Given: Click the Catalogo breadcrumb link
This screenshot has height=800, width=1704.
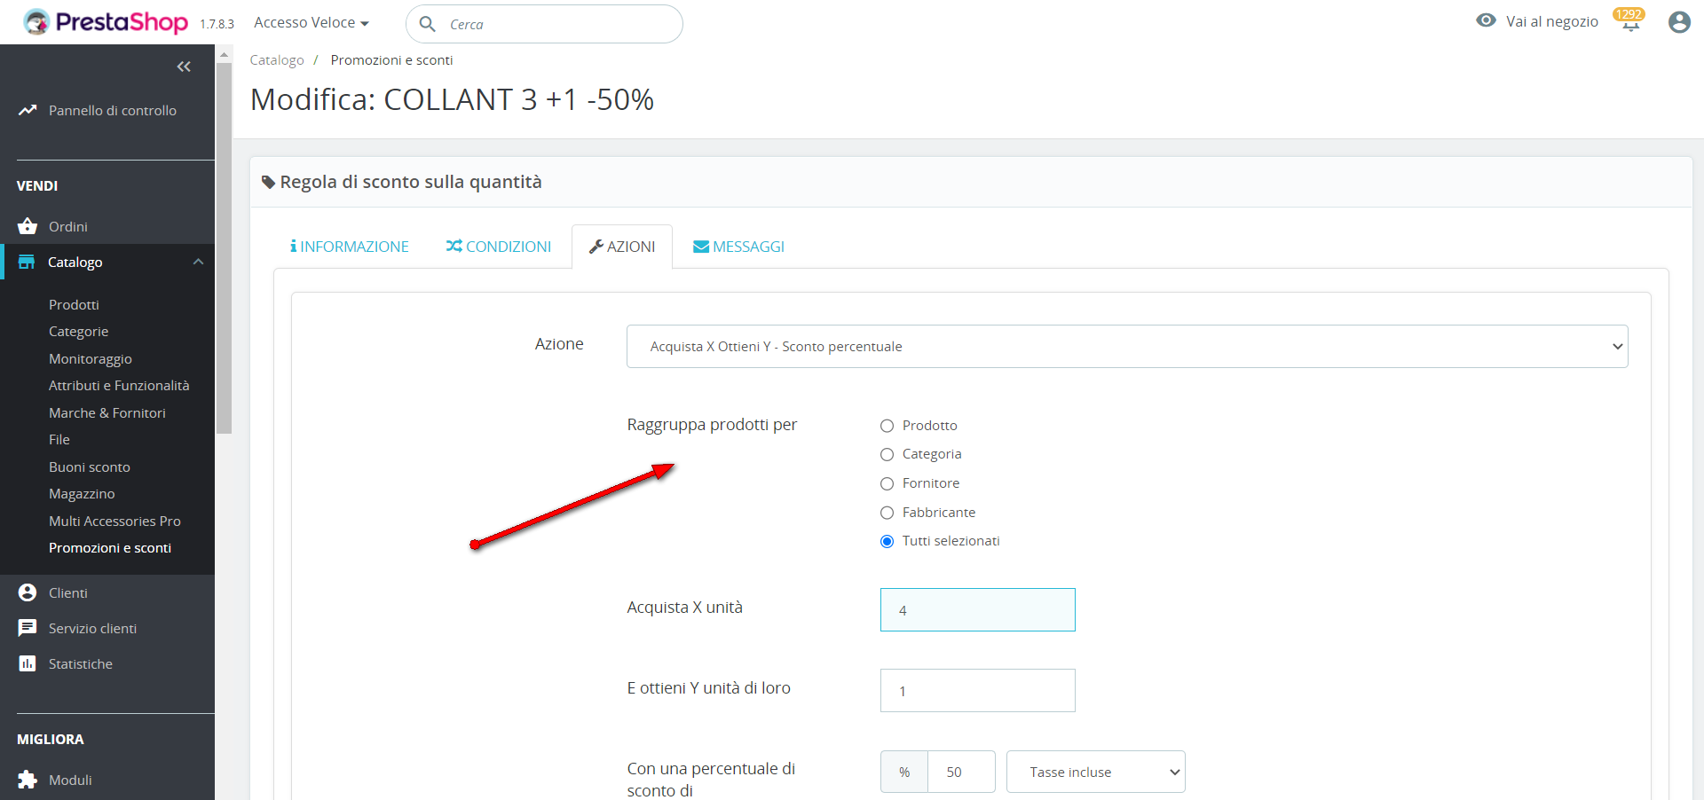Looking at the screenshot, I should point(277,60).
